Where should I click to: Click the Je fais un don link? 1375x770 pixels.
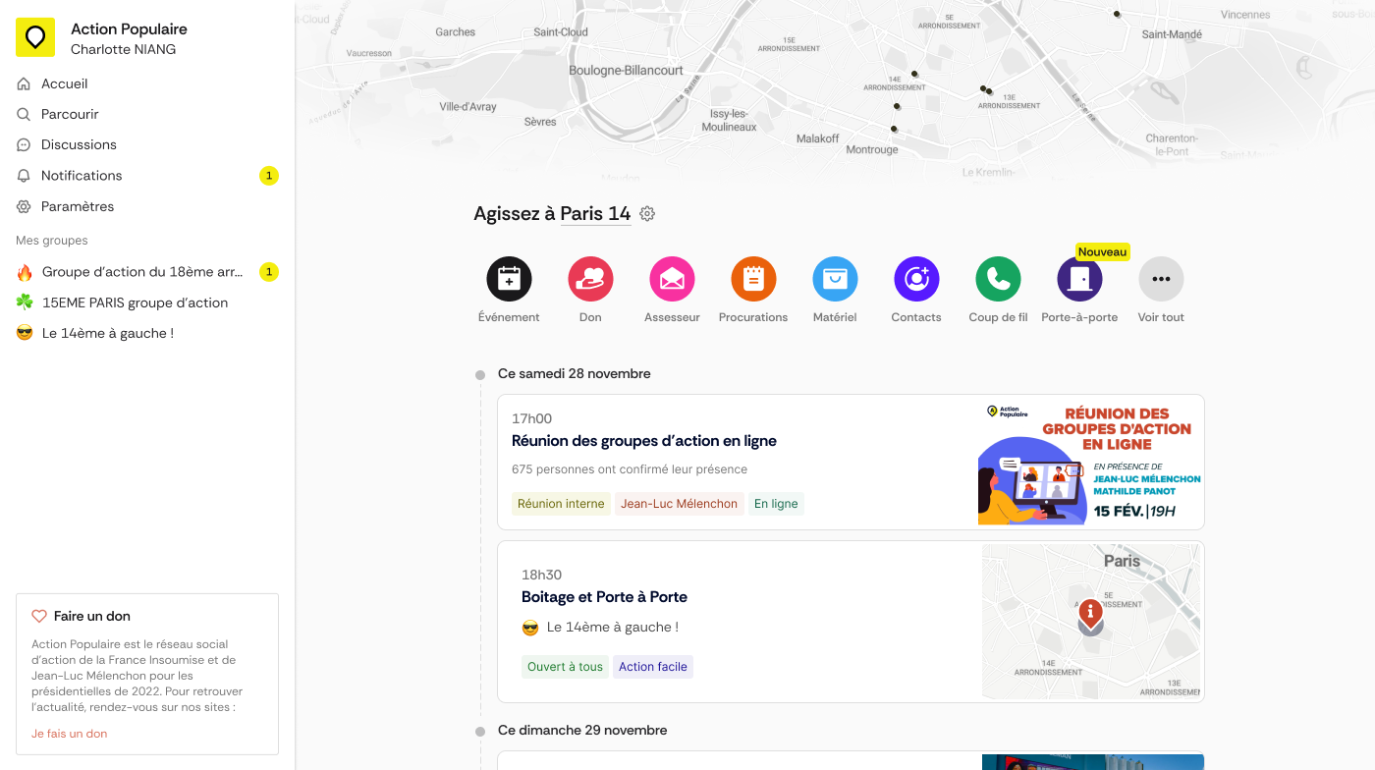[68, 733]
